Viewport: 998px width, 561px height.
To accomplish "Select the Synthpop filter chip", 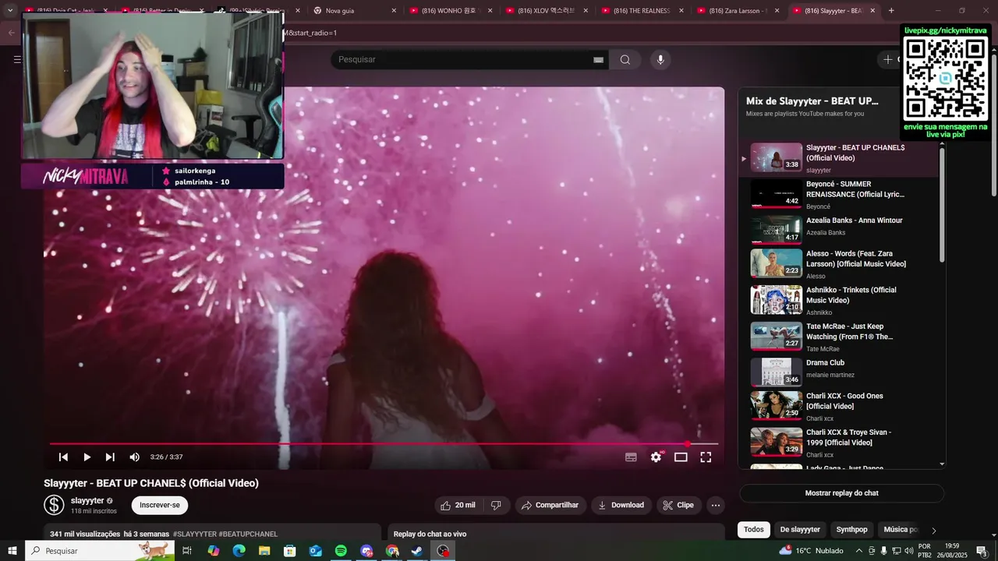I will pyautogui.click(x=851, y=530).
